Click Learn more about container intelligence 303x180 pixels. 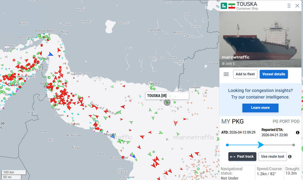pyautogui.click(x=260, y=108)
